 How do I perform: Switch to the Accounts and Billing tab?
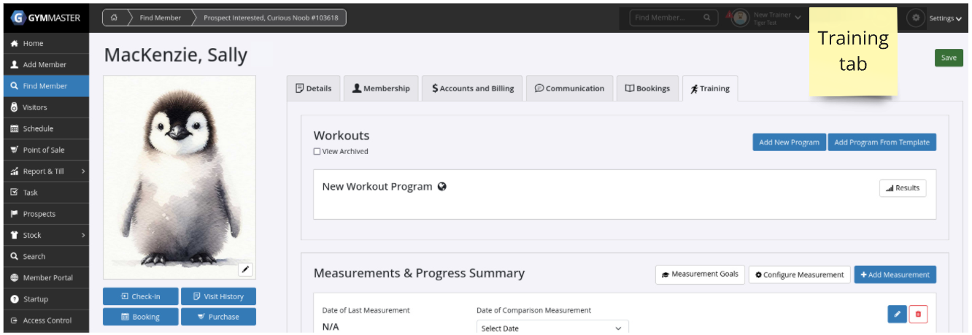473,88
